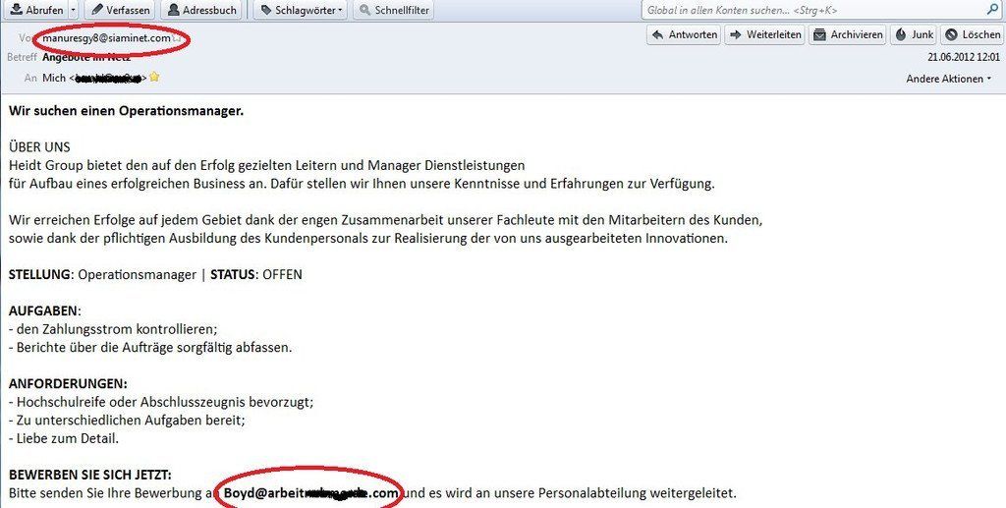
Task: Reply using the Antworten button
Action: tap(683, 34)
